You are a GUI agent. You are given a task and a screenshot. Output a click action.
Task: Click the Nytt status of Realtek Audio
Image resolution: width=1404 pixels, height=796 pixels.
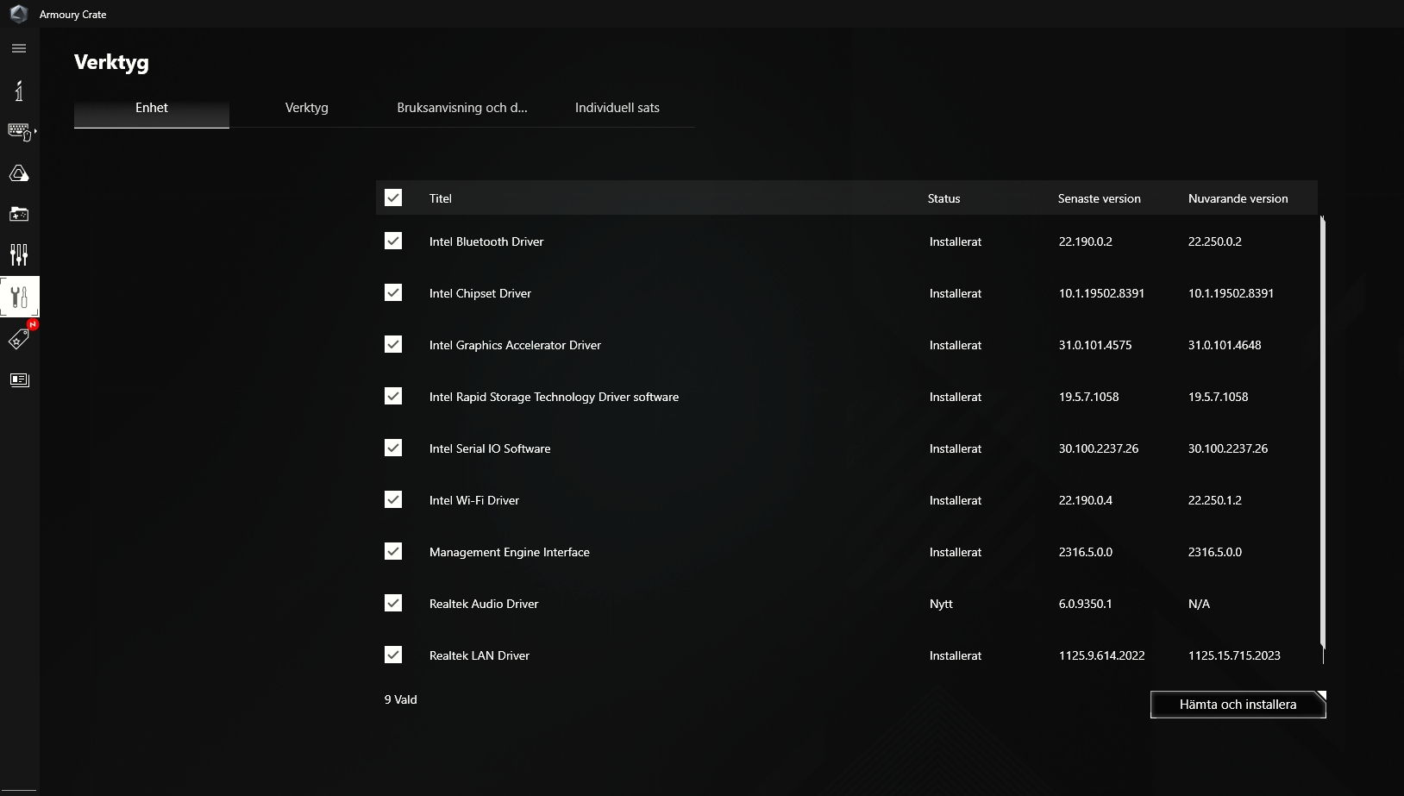(x=941, y=604)
